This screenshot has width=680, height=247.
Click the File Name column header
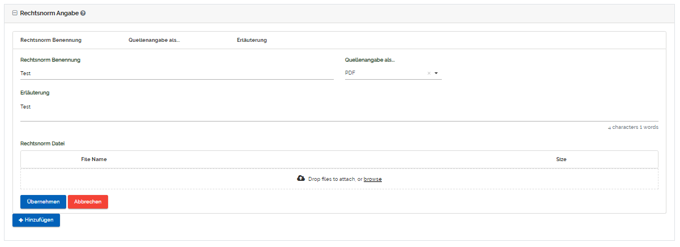[94, 159]
